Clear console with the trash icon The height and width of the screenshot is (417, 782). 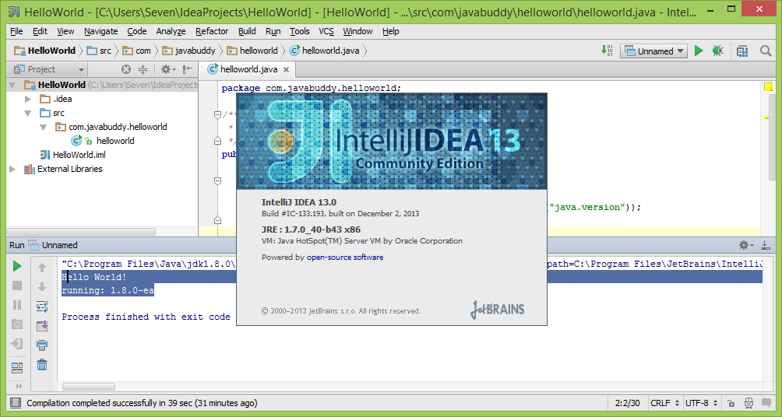point(42,365)
